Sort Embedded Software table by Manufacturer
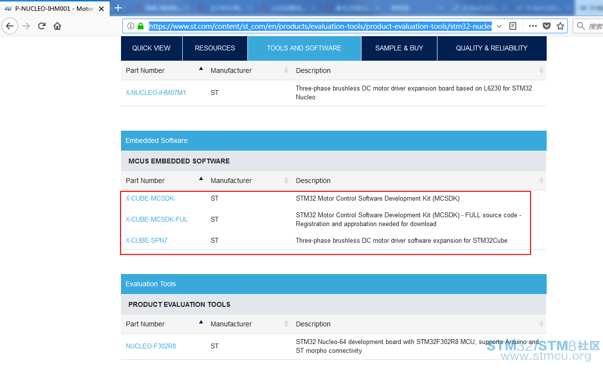603x368 pixels. click(x=286, y=181)
